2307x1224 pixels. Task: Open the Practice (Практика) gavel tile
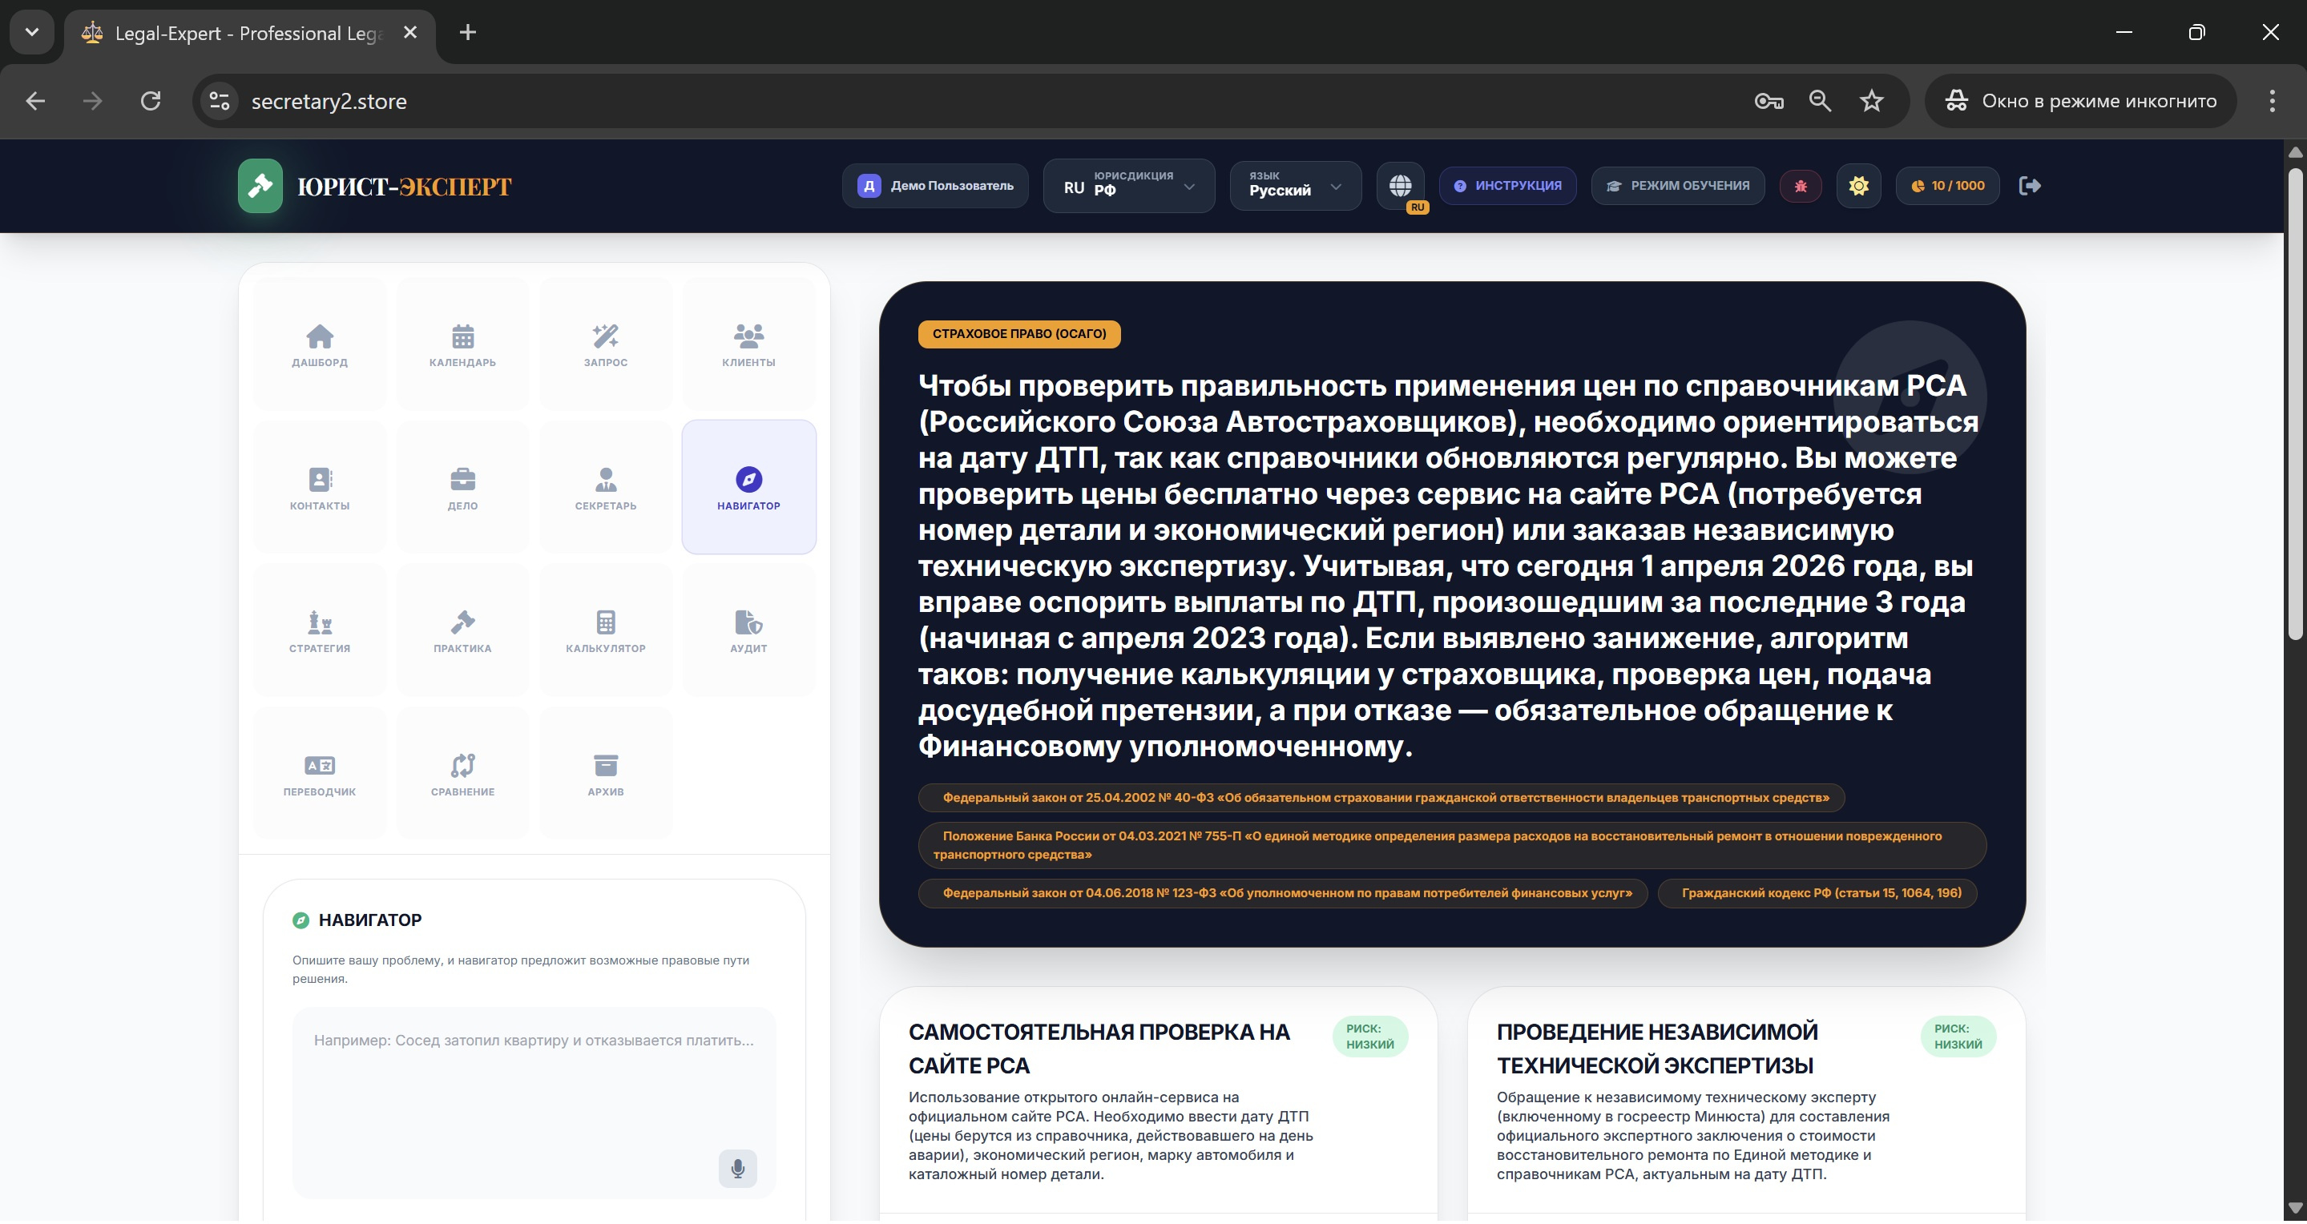462,630
